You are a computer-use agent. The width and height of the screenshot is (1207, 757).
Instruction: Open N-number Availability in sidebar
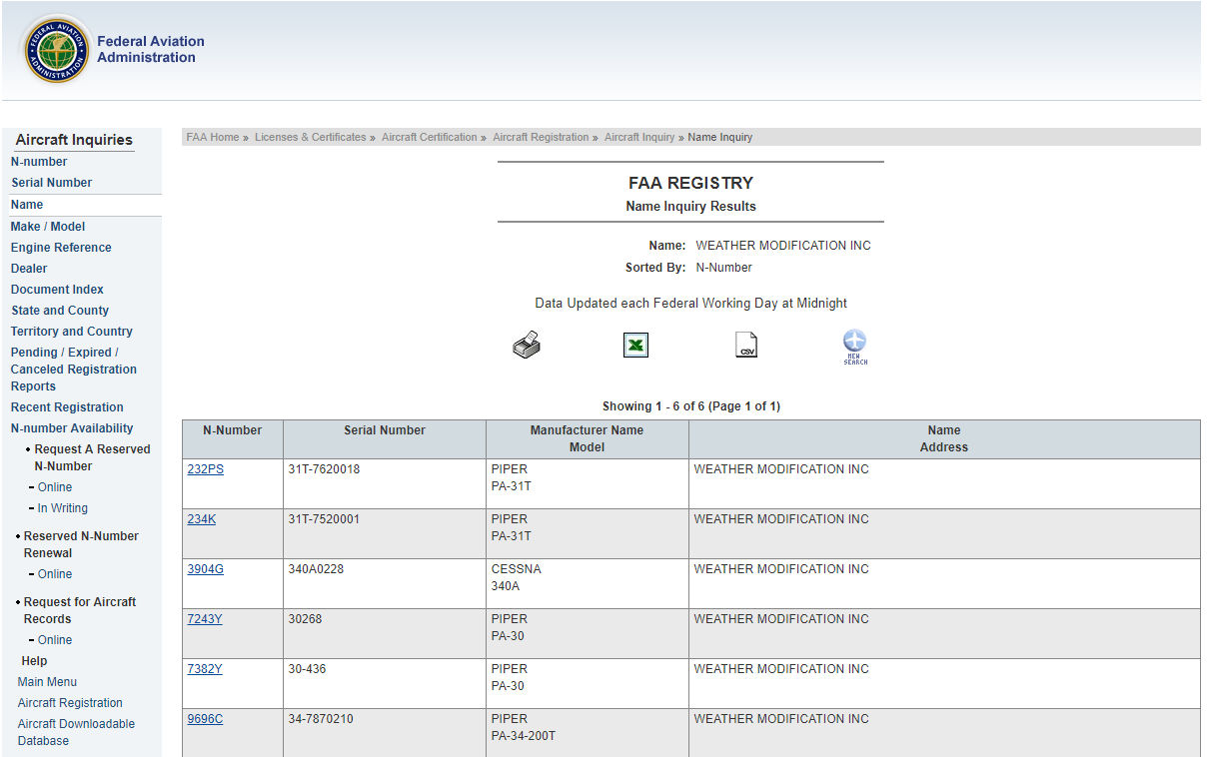[72, 428]
